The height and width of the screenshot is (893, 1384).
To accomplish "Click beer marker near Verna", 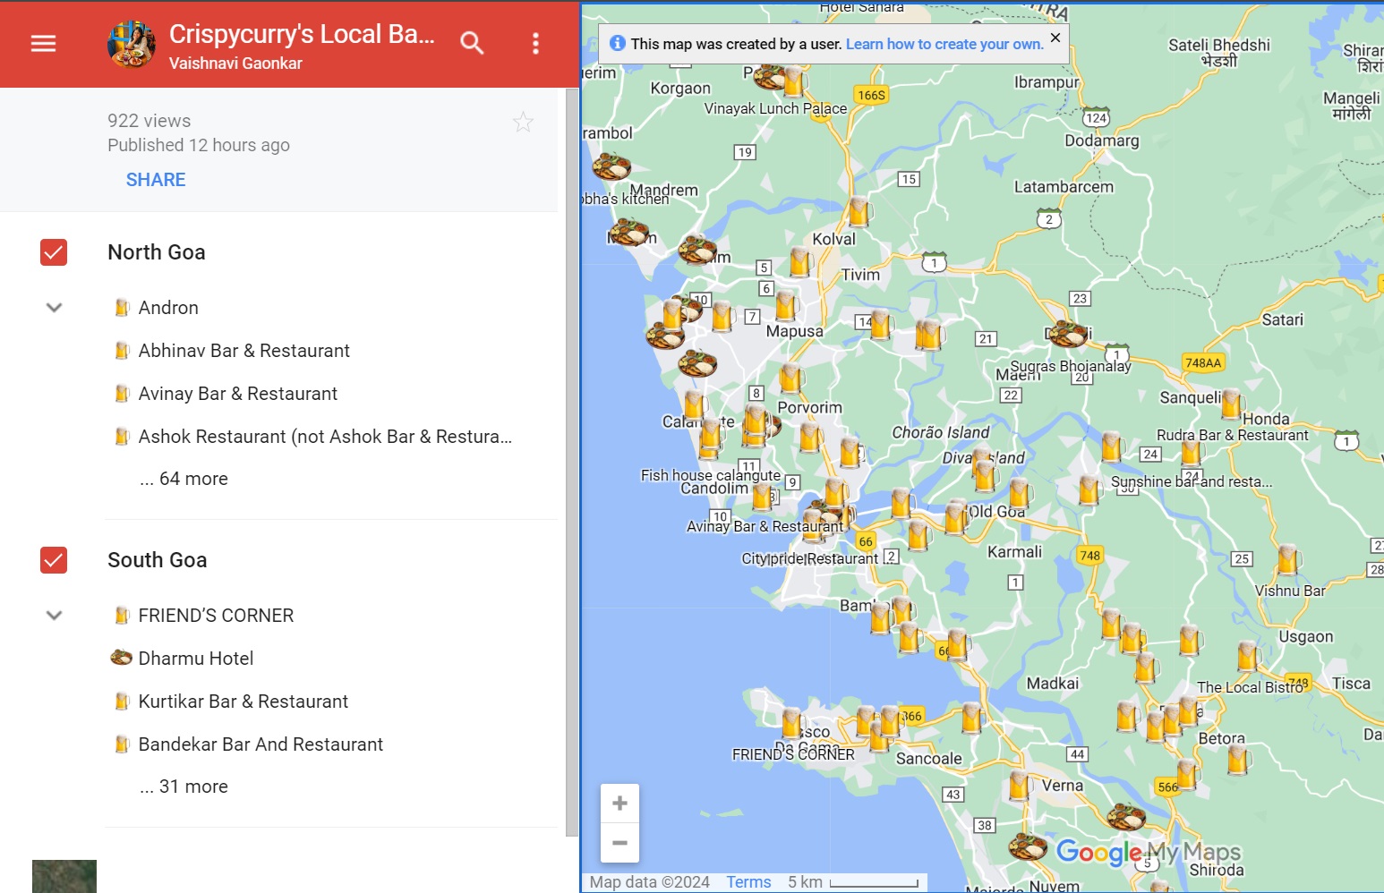I will coord(1019,785).
